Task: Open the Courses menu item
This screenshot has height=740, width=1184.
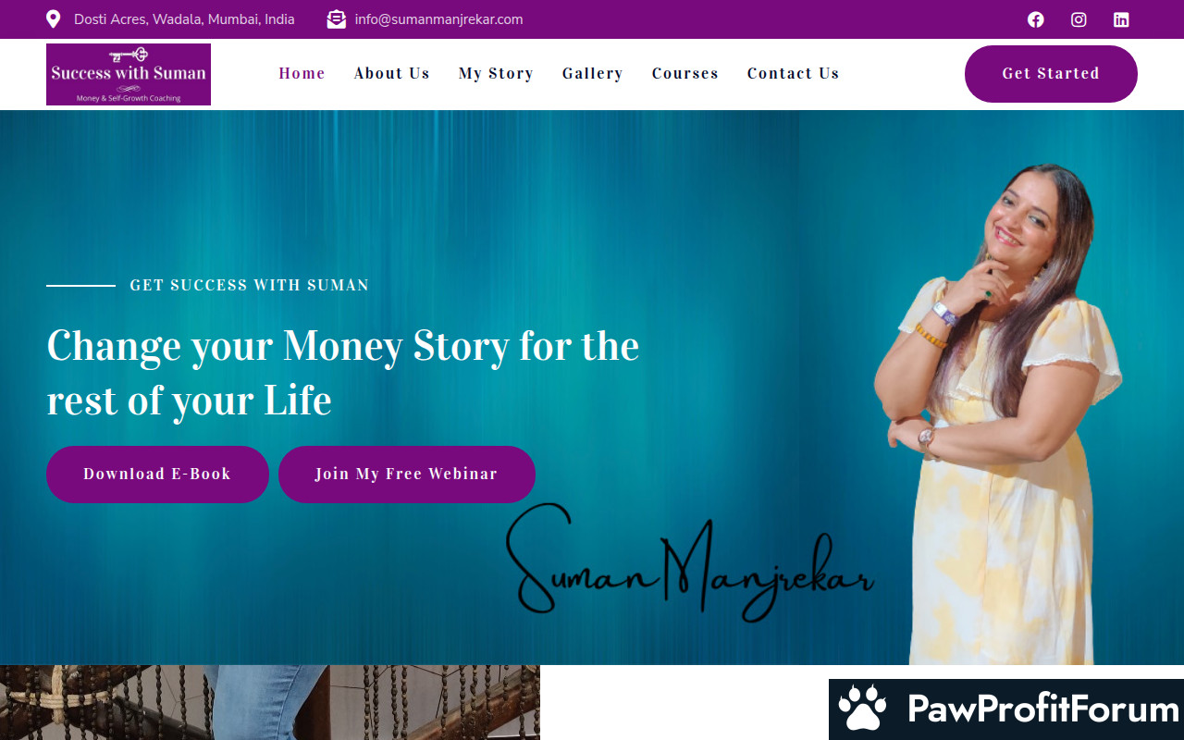Action: [685, 73]
